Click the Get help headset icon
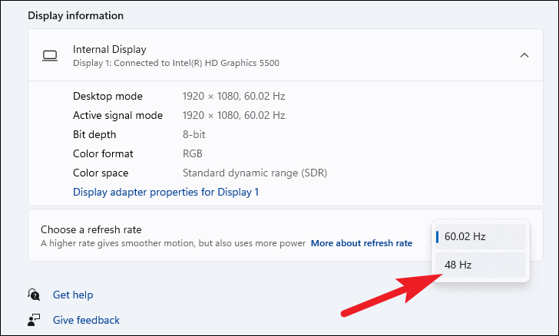Viewport: 559px width, 336px height. point(34,295)
